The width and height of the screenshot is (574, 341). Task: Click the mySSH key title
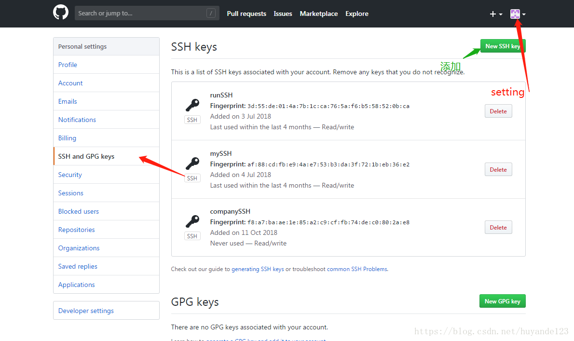tap(221, 153)
